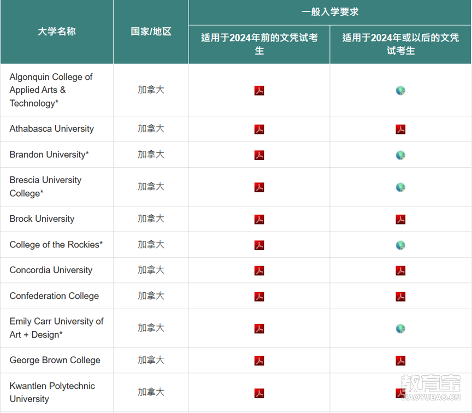Open Concordia University pre-2024 PDF icon
This screenshot has width=472, height=413.
(259, 270)
